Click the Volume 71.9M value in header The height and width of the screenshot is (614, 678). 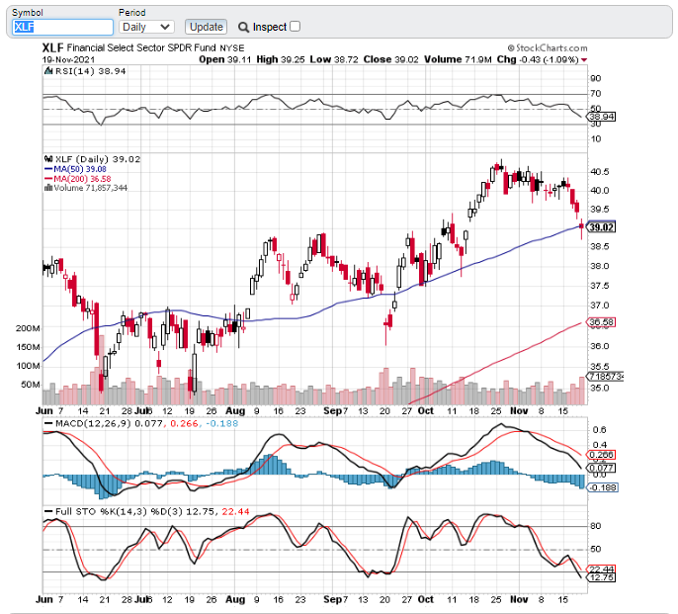458,59
